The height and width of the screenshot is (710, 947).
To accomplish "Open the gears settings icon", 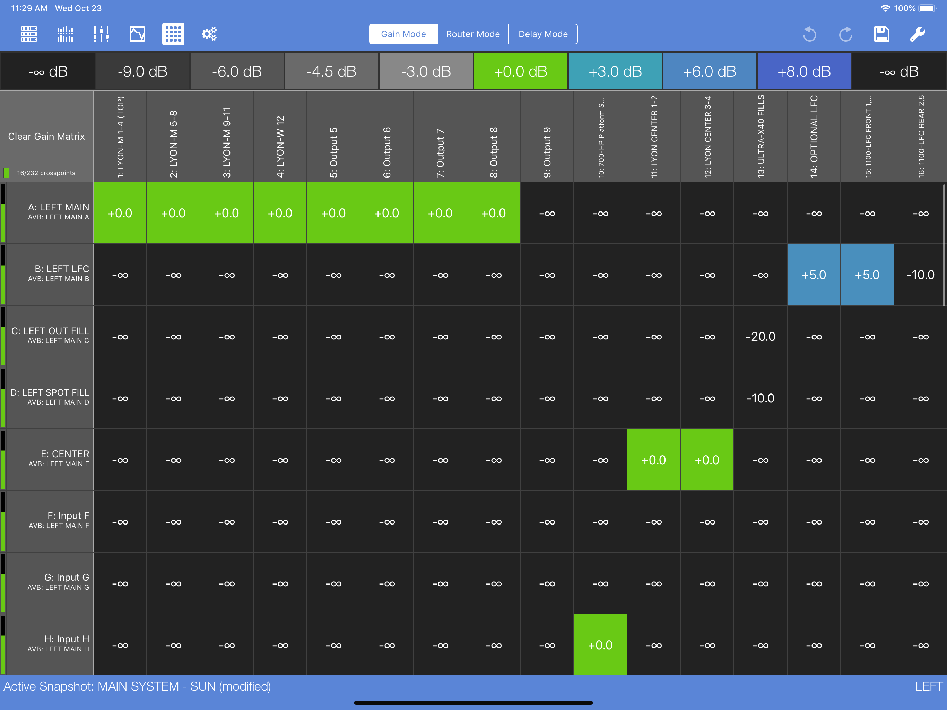I will click(x=209, y=34).
